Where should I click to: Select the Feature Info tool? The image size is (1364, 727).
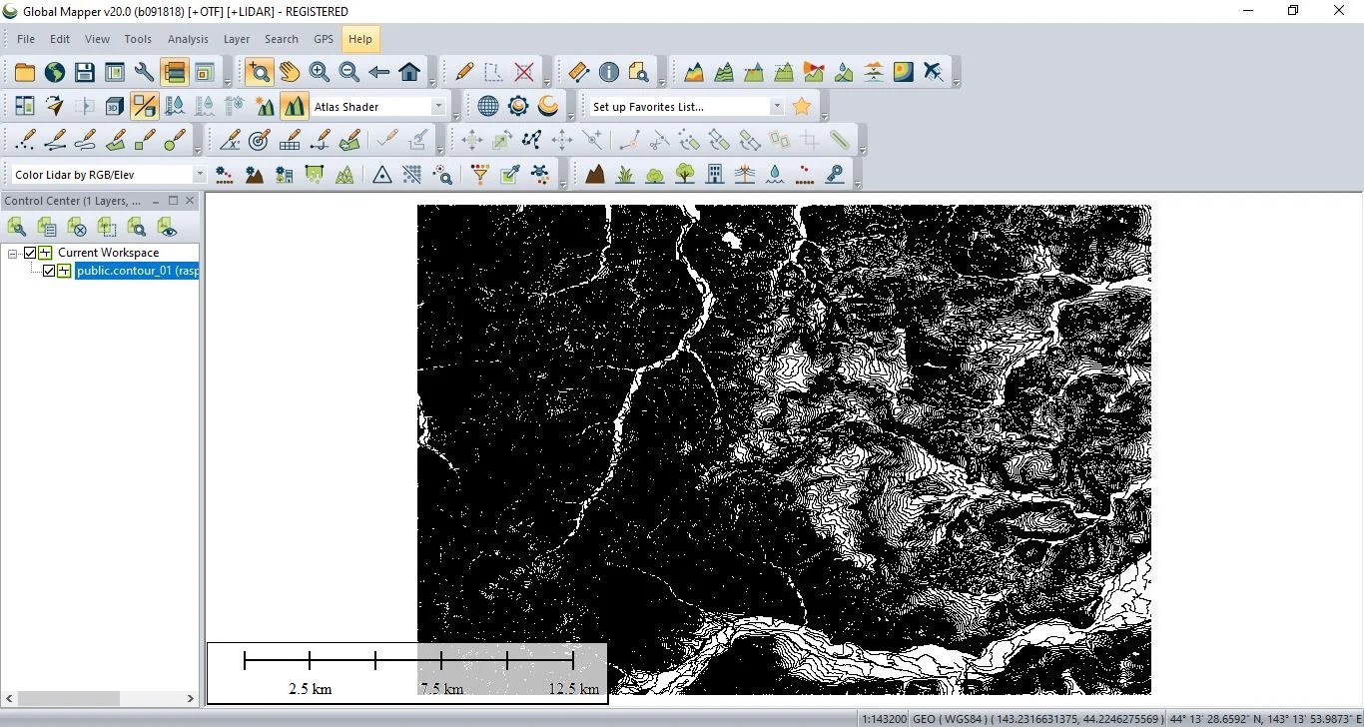click(x=608, y=71)
